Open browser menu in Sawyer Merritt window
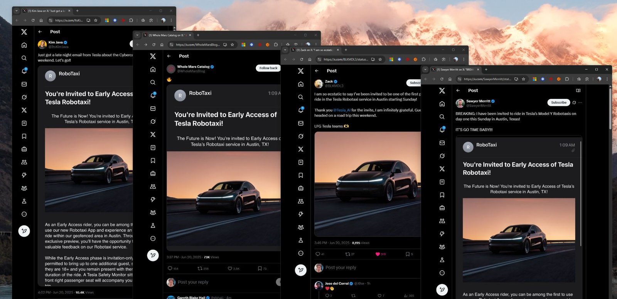The height and width of the screenshot is (299, 617). tap(607, 79)
